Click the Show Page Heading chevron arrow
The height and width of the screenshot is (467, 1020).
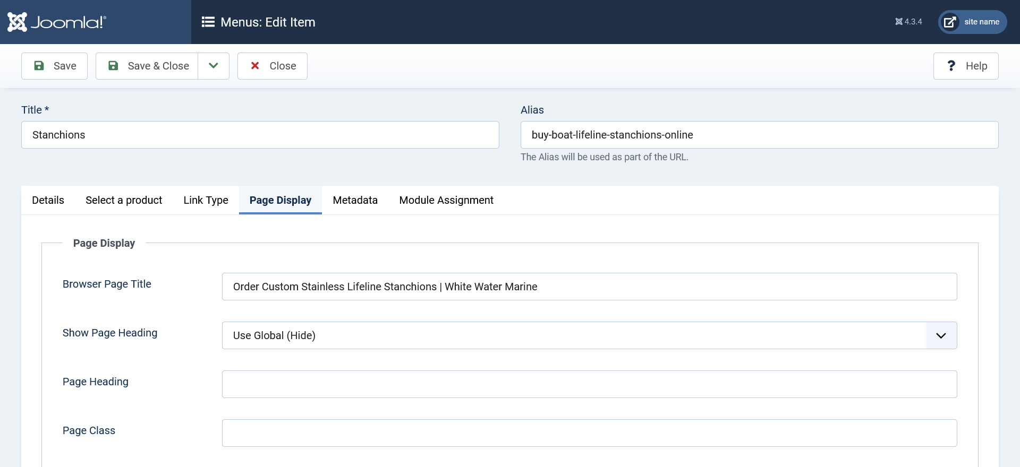941,335
